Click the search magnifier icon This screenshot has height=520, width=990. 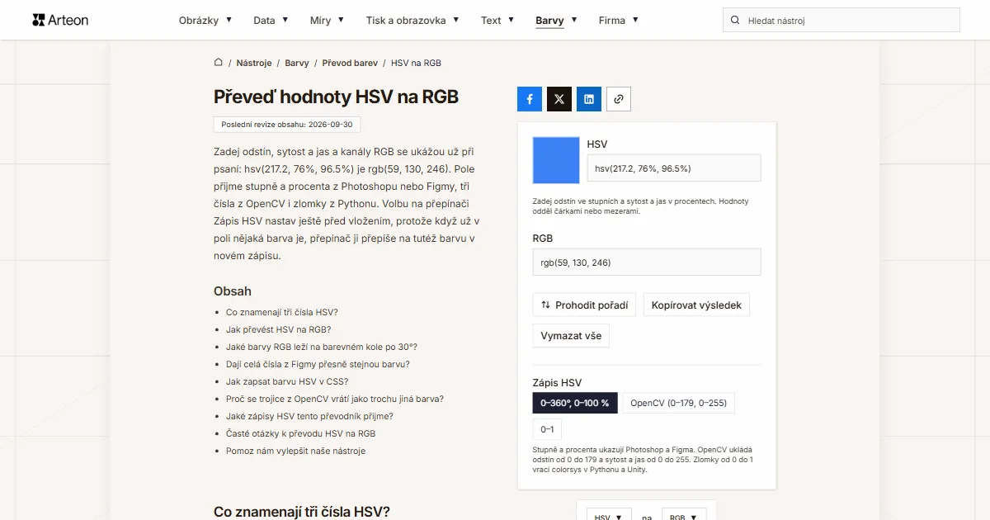(735, 20)
